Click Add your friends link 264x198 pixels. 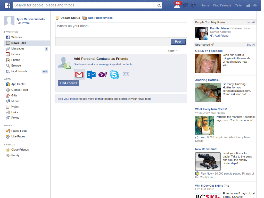click(x=68, y=99)
